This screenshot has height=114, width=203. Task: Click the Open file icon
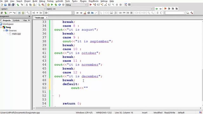5,5
